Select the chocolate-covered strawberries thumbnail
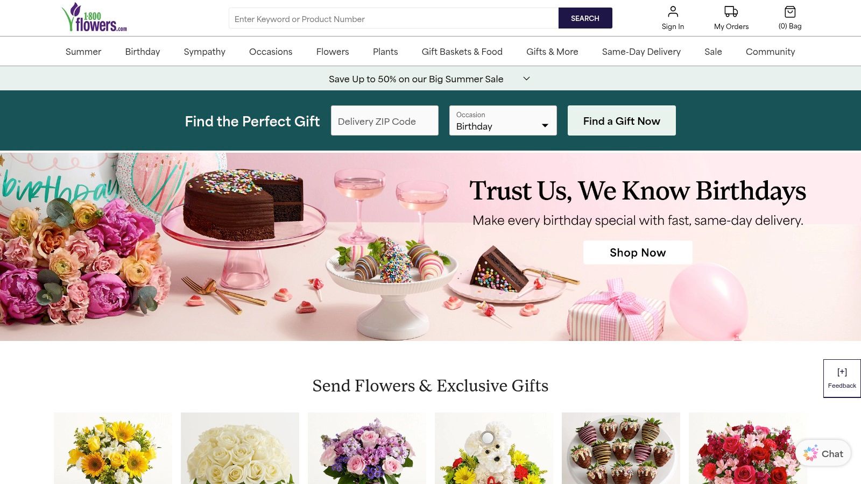The width and height of the screenshot is (861, 484). (x=621, y=449)
